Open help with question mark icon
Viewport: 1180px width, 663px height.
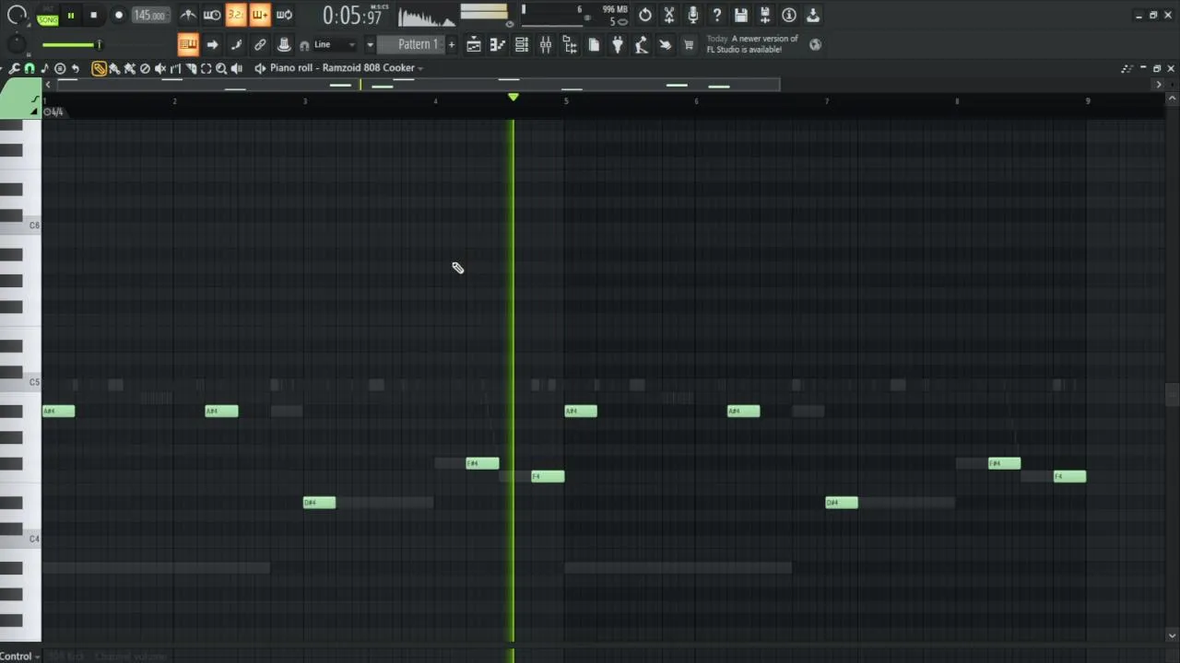point(717,15)
